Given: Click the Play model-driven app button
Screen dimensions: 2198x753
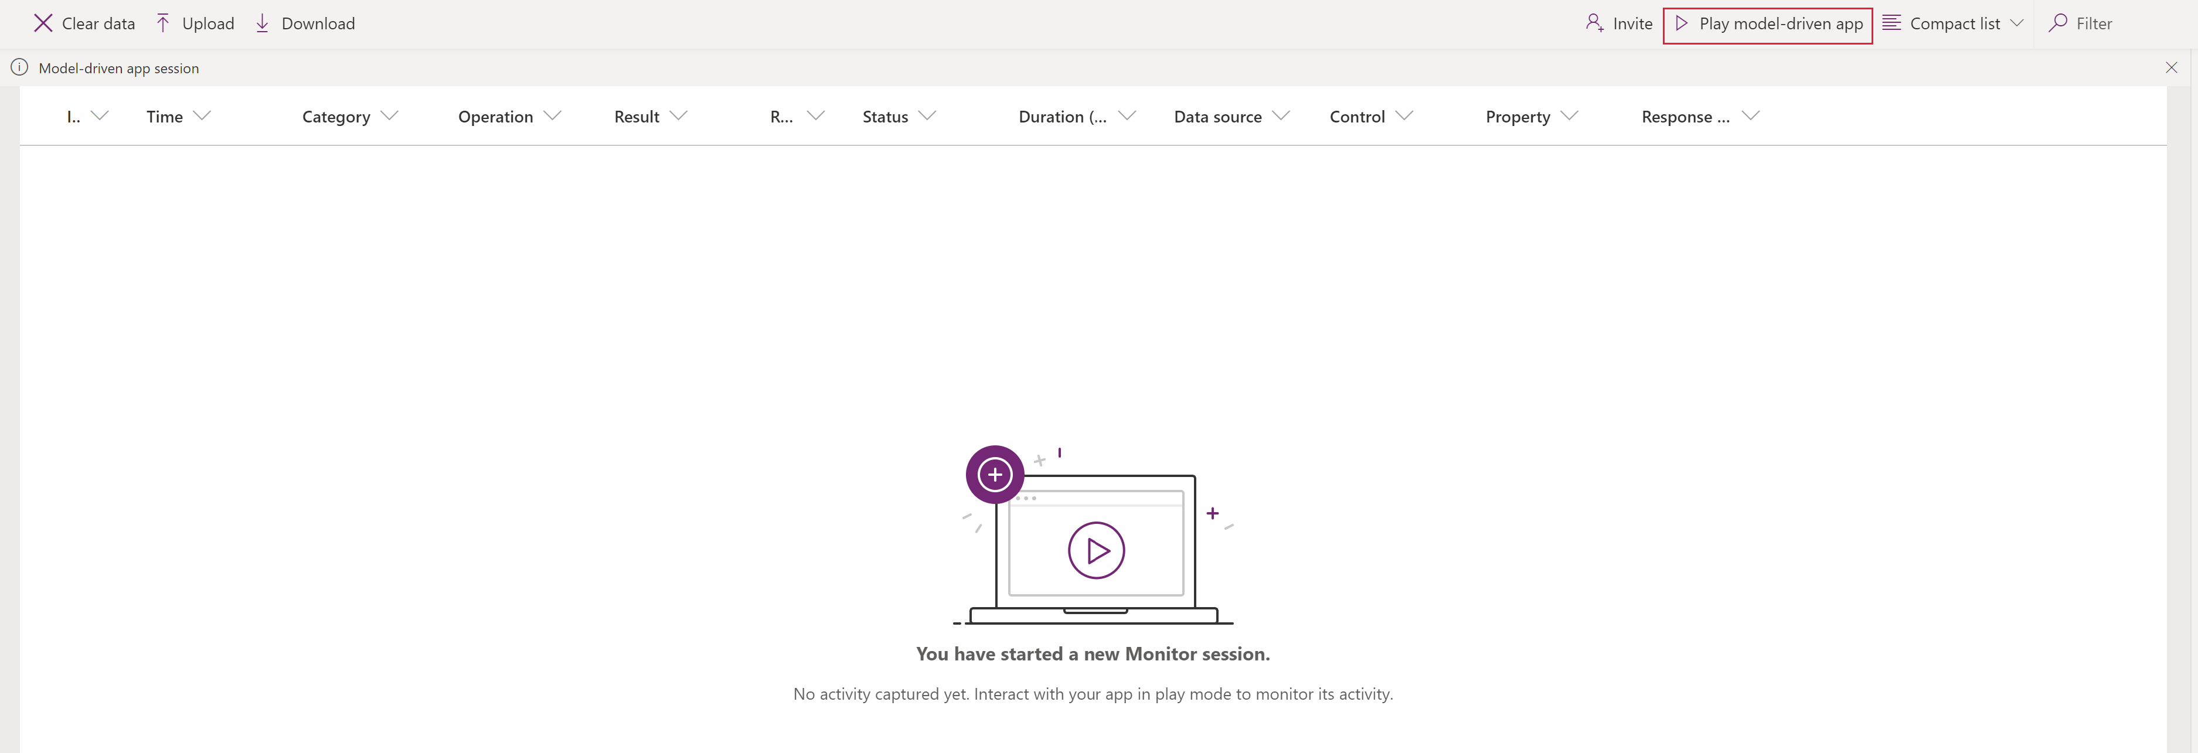Looking at the screenshot, I should [x=1769, y=24].
